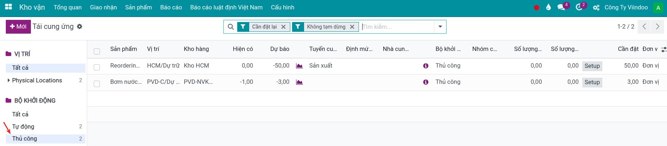Click the red recording indicator icon
This screenshot has width=667, height=146.
click(x=537, y=8)
